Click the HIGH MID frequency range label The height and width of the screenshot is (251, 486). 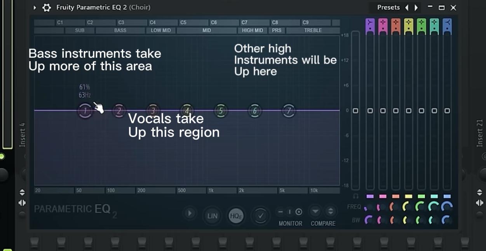click(x=253, y=30)
